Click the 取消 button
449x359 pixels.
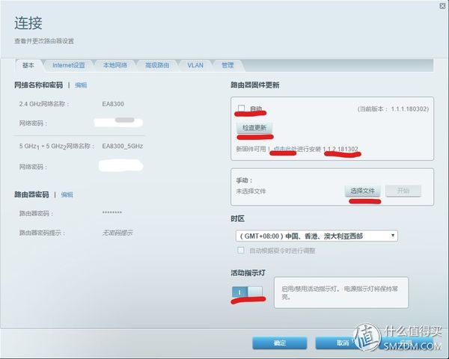click(x=343, y=343)
